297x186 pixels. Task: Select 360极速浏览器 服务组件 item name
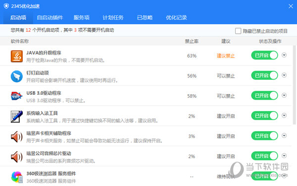click(51, 174)
